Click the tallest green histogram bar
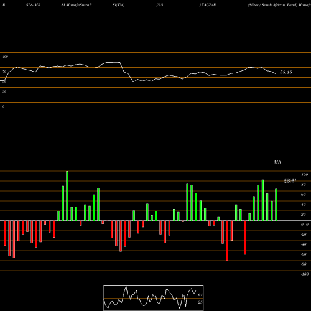Image resolution: width=311 pixels, height=311 pixels. pyautogui.click(x=67, y=196)
